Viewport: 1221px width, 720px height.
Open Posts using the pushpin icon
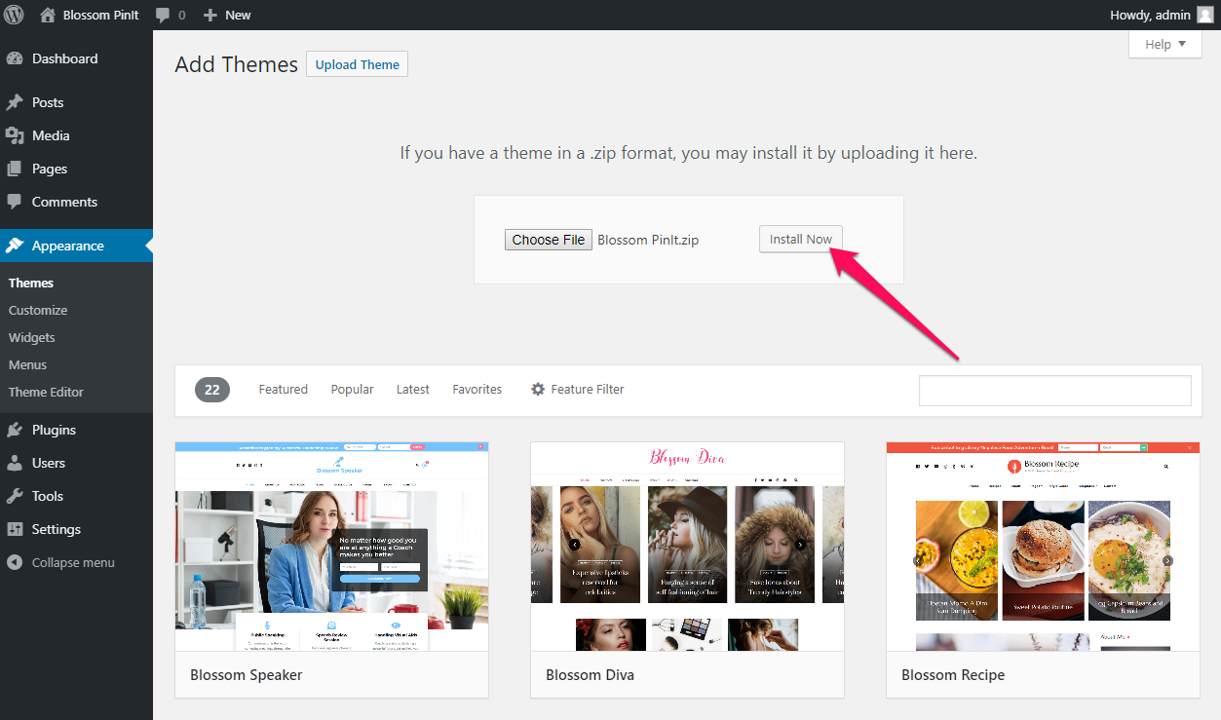point(15,102)
